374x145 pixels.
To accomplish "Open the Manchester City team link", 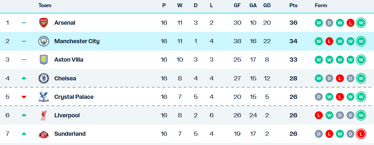I will 77,41.
